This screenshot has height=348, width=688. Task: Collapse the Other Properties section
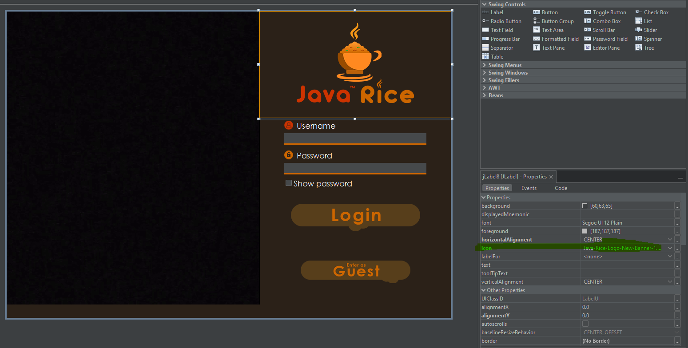tap(484, 290)
